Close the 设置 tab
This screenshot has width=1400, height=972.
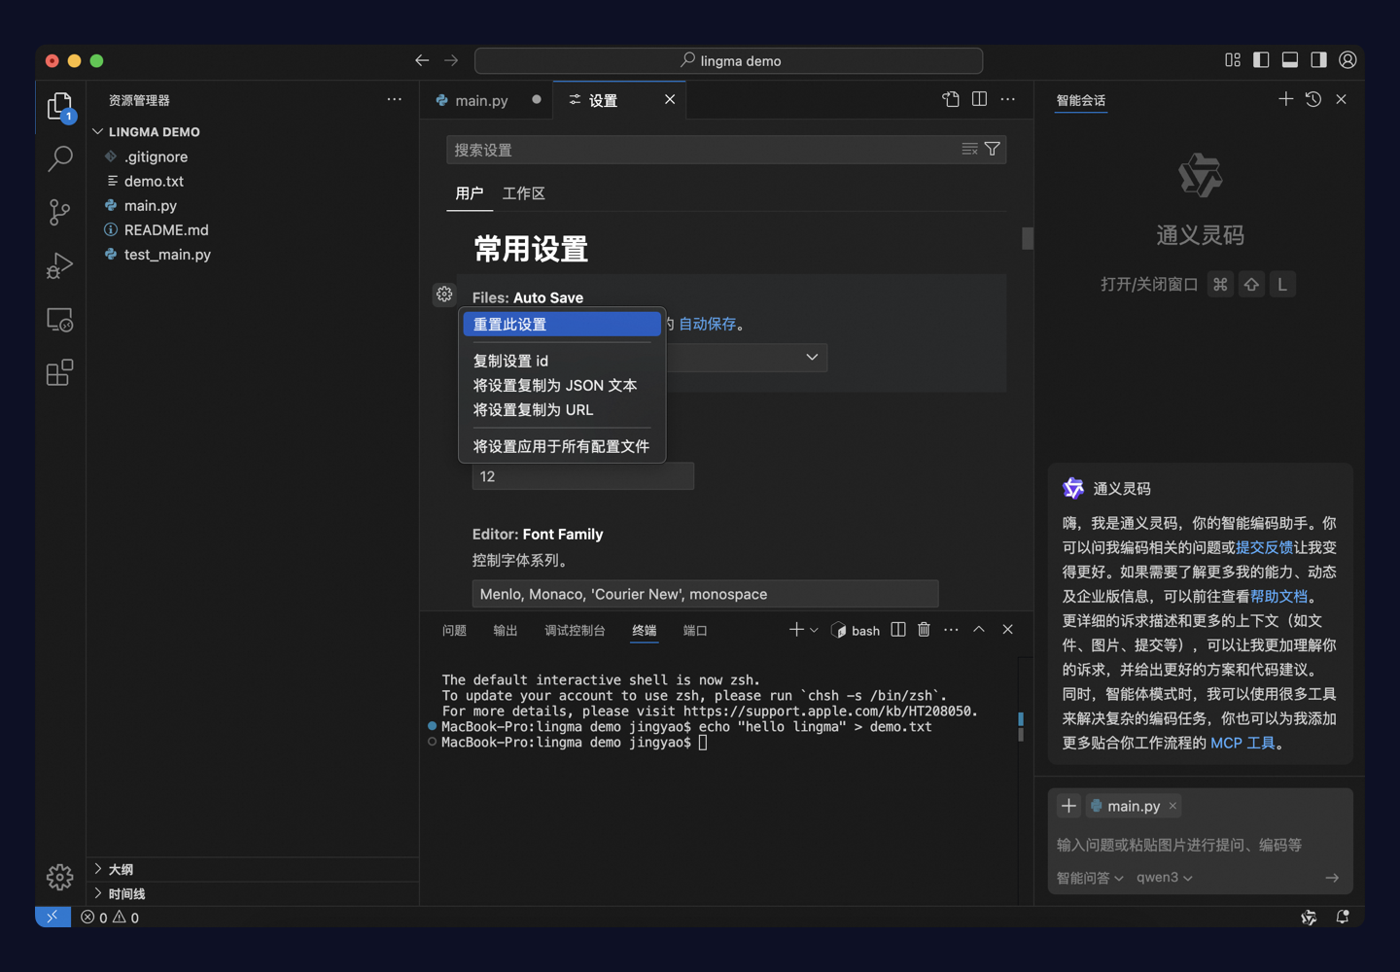point(670,99)
